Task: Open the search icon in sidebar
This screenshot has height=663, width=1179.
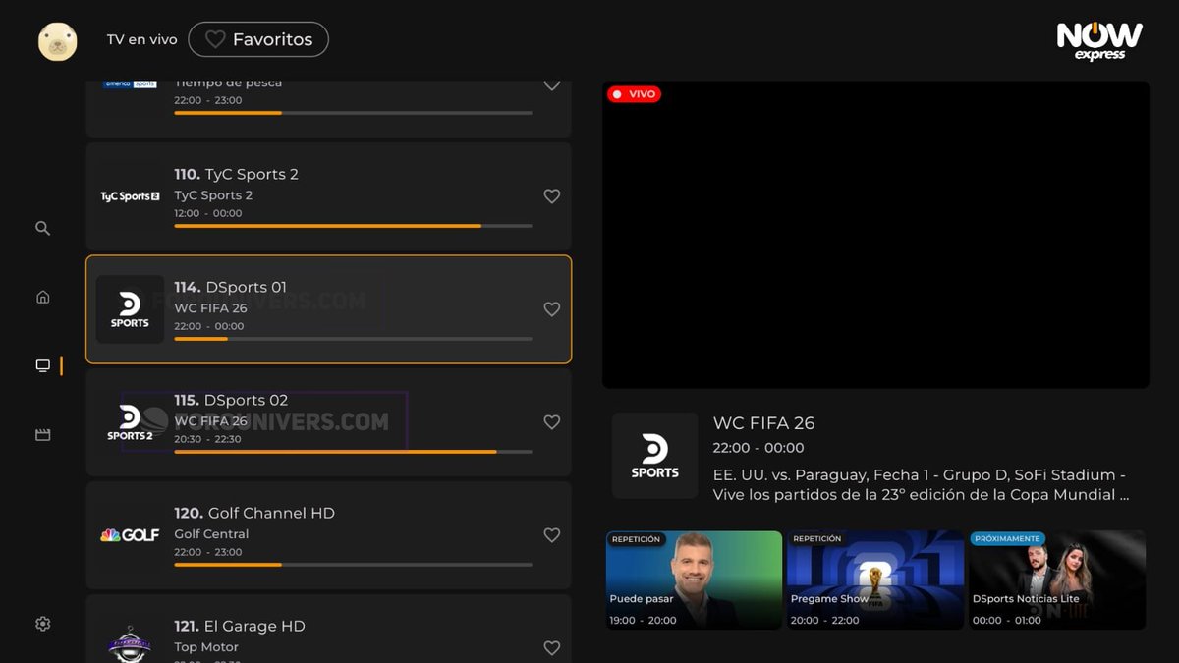Action: click(42, 228)
